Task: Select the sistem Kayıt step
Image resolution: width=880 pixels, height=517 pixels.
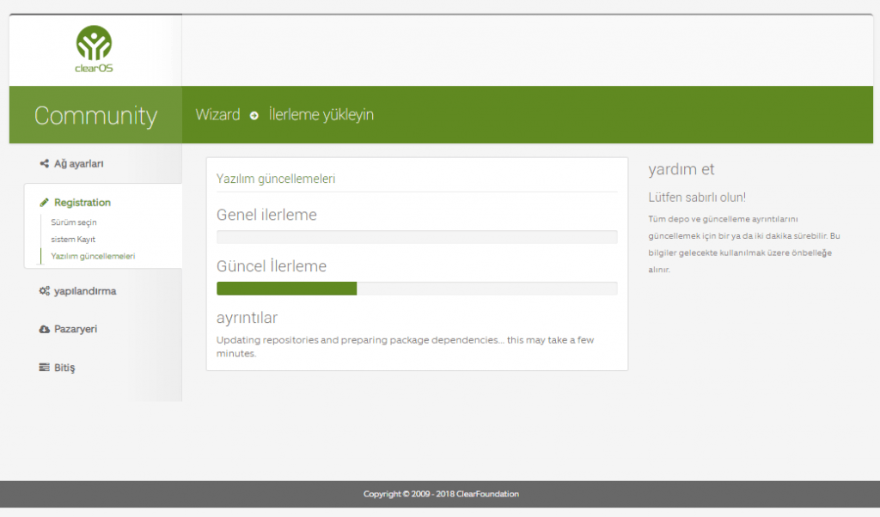Action: (74, 239)
